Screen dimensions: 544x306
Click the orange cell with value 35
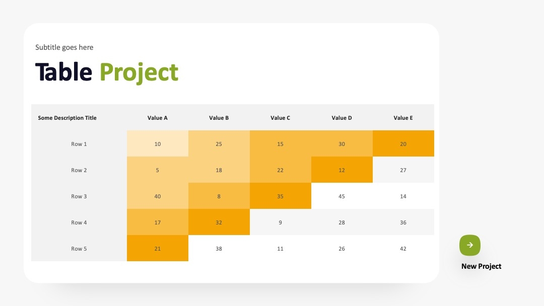pos(281,196)
